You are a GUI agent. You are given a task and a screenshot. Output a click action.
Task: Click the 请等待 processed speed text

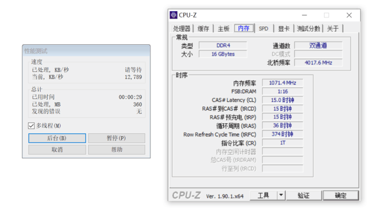pos(133,70)
